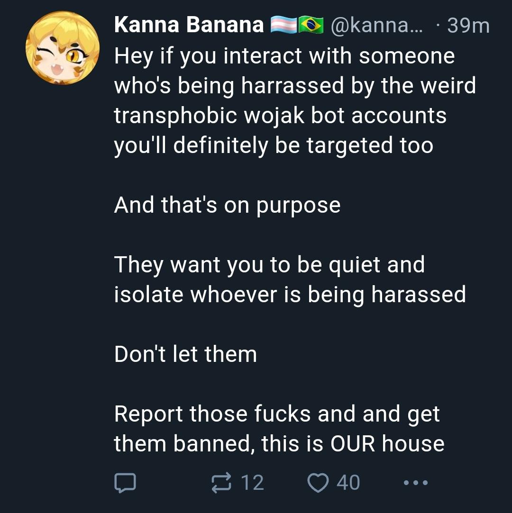The height and width of the screenshot is (513, 512).
Task: Click the "They want you to be quiet" line
Action: click(269, 265)
